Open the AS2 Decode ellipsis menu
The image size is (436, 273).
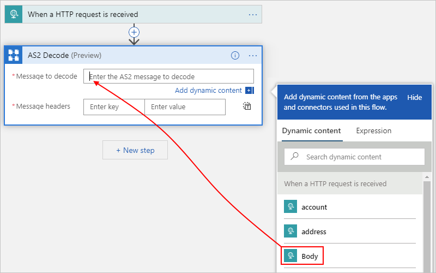[x=253, y=56]
